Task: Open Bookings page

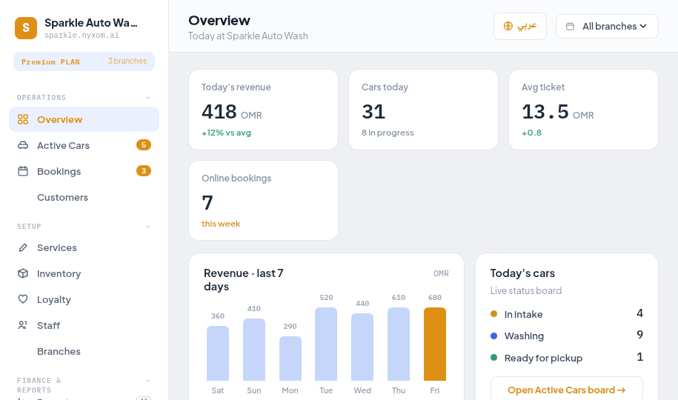Action: point(84,171)
